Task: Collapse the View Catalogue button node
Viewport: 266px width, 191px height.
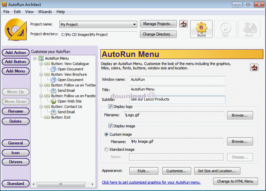Action: pos(41,64)
